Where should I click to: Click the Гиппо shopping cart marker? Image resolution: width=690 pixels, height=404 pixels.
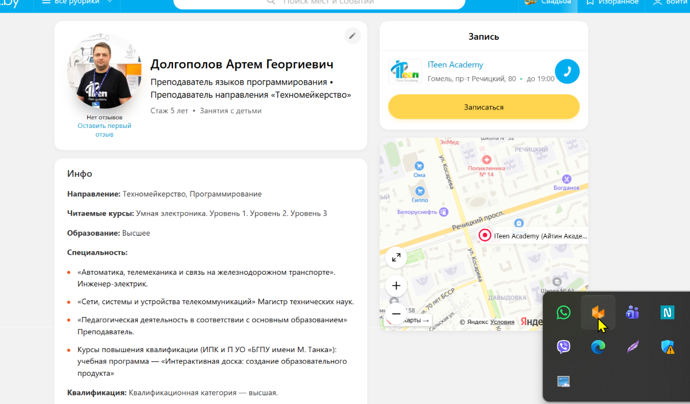coord(419,191)
